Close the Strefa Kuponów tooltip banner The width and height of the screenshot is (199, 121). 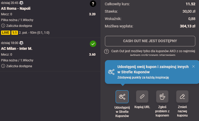(193, 66)
